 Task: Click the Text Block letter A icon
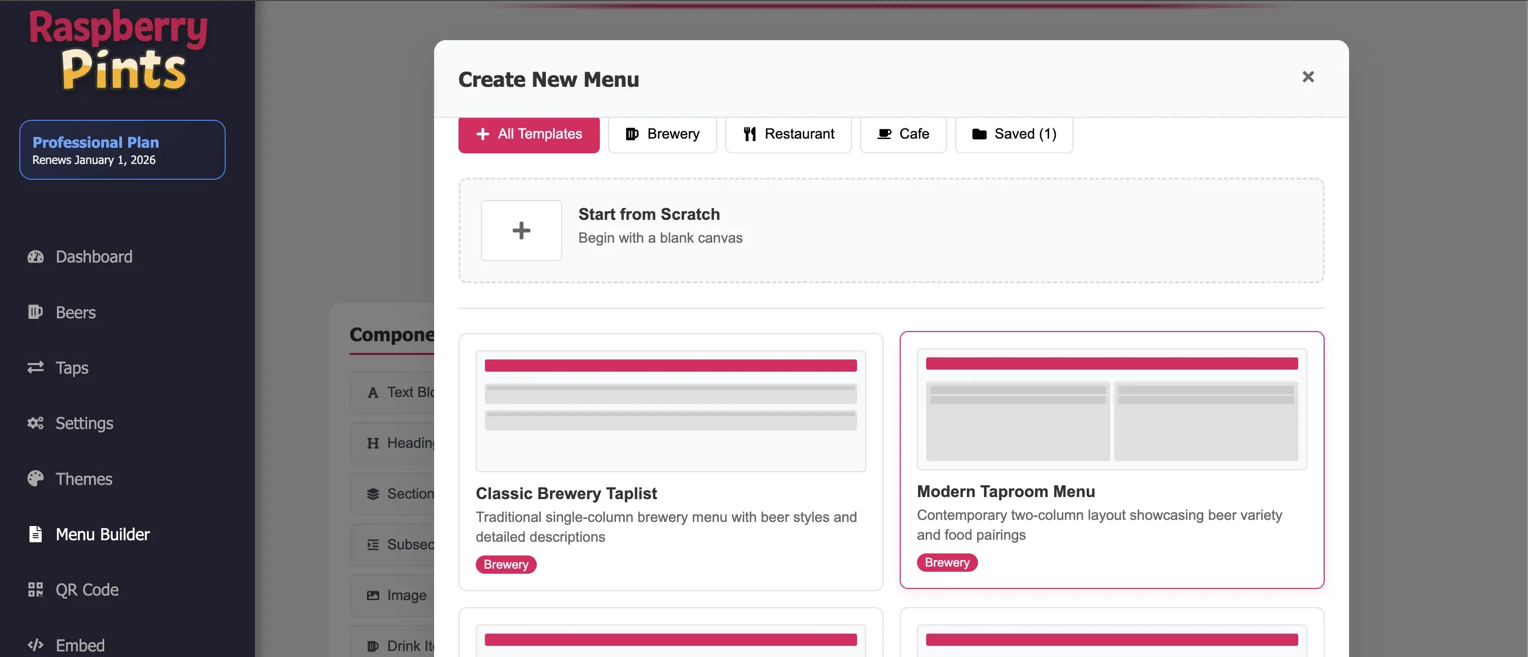pos(373,392)
